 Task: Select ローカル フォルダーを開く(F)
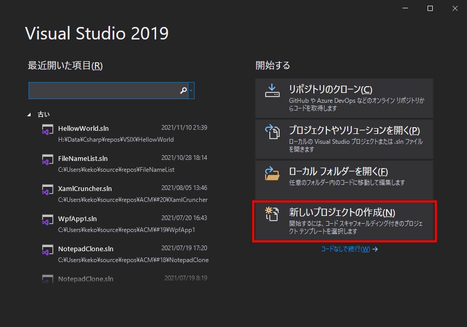pyautogui.click(x=344, y=180)
